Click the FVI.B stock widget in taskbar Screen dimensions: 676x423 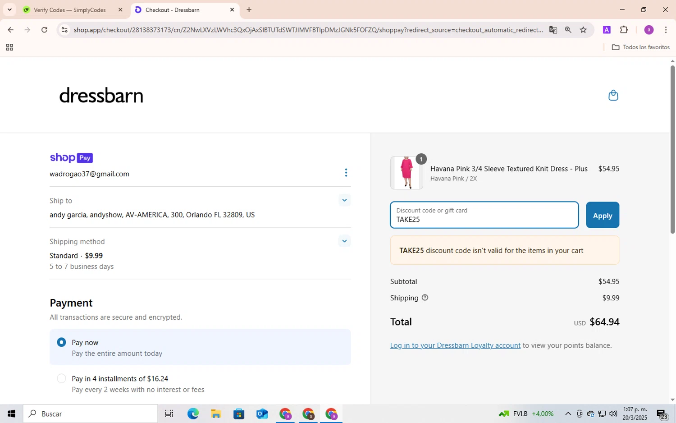pos(526,414)
